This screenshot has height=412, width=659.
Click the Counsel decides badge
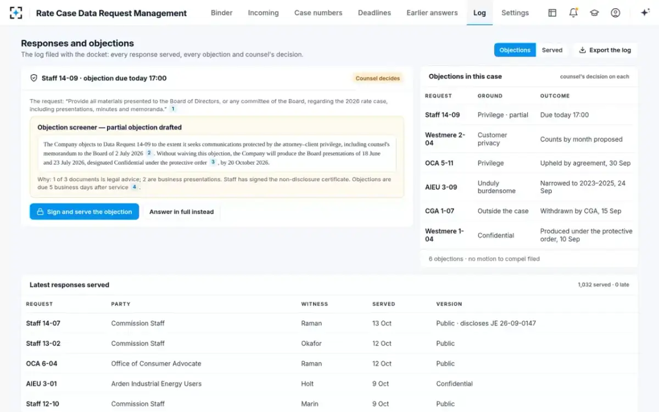[378, 78]
